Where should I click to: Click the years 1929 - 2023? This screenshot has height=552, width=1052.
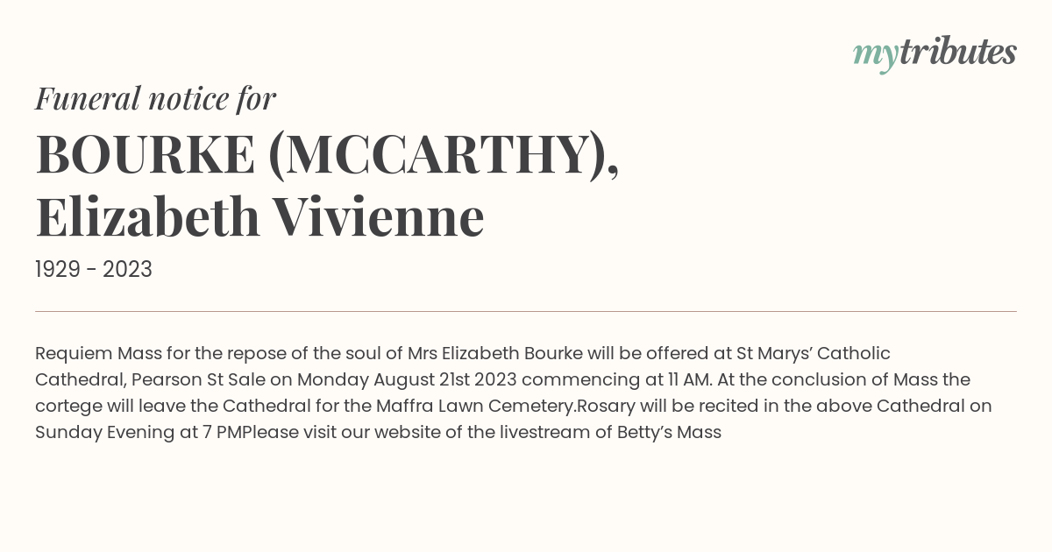(94, 270)
